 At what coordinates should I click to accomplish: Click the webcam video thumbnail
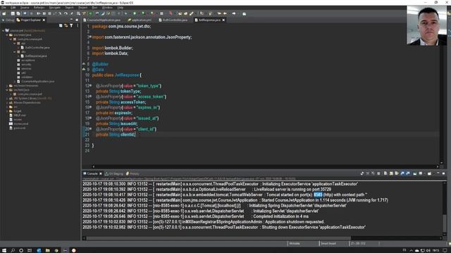[426, 25]
